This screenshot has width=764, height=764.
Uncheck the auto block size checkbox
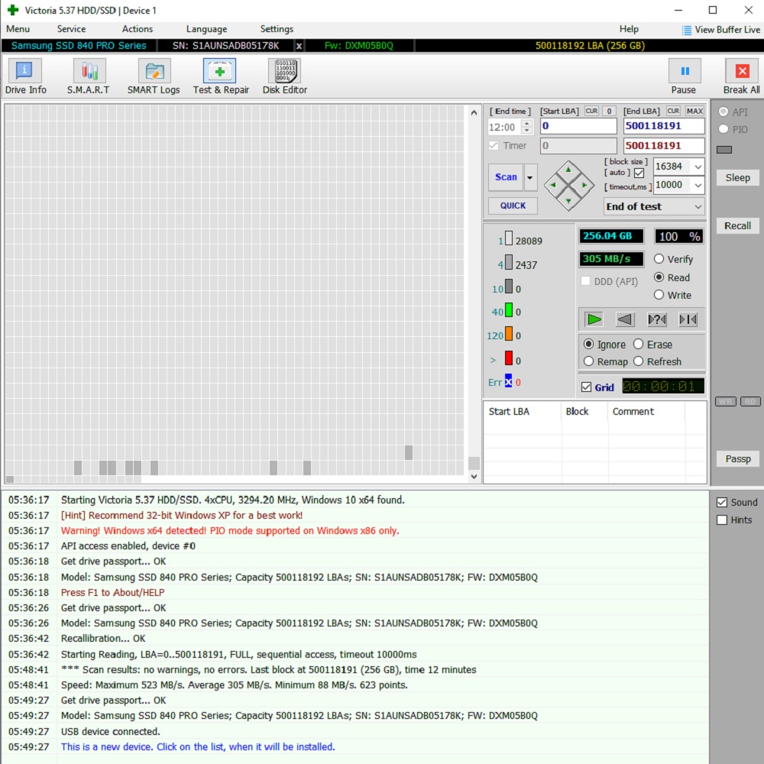pyautogui.click(x=639, y=173)
